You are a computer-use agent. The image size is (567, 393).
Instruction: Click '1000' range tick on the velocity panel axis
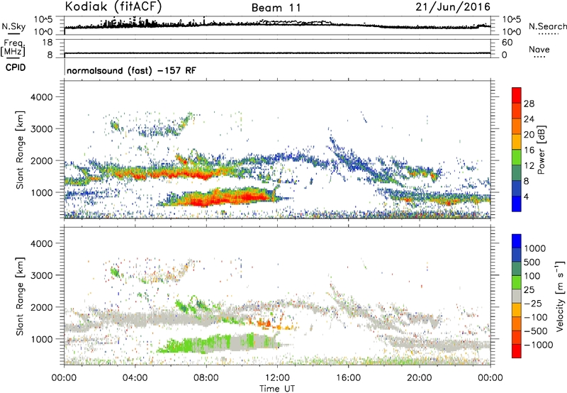click(41, 339)
